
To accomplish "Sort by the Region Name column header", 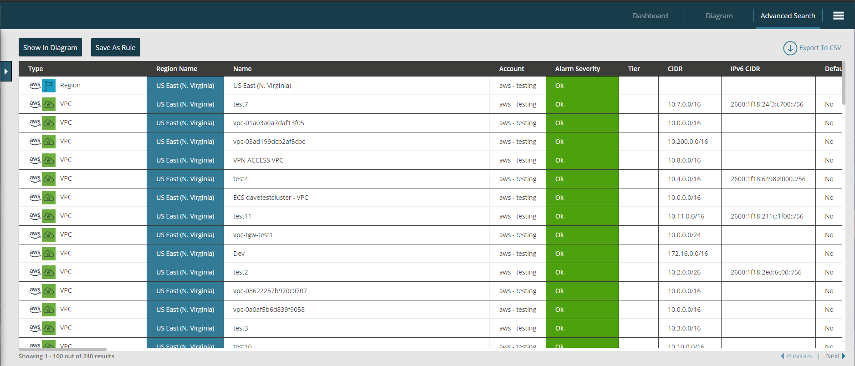I will point(176,69).
